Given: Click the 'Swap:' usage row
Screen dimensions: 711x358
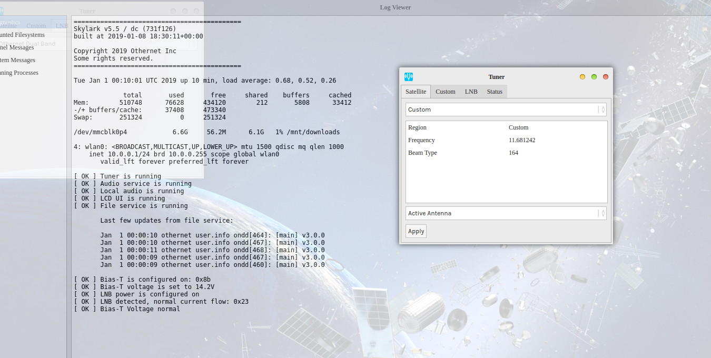Looking at the screenshot, I should coord(150,117).
